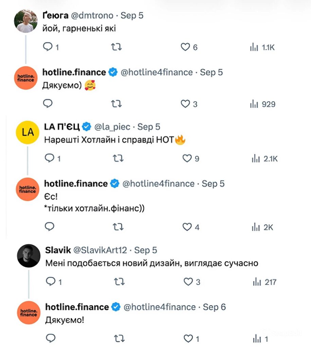Select @SlavikArt12 handle text
The width and height of the screenshot is (311, 347).
(x=100, y=250)
